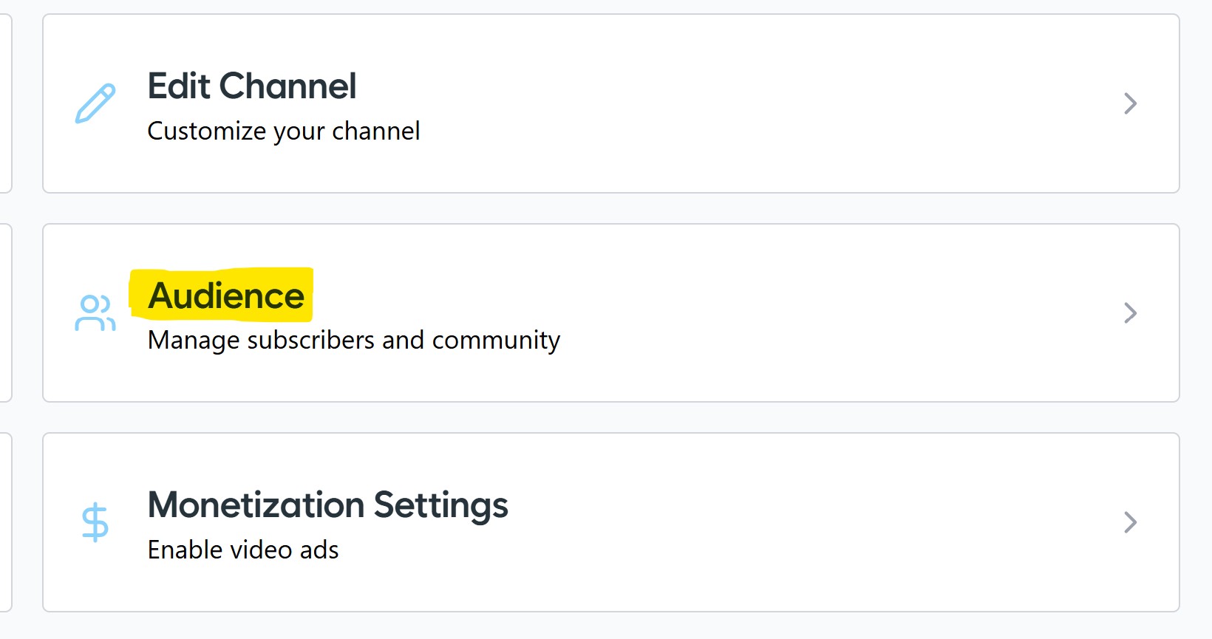The image size is (1212, 639).
Task: Click the gap between Audience and Monetization cards
Action: tap(610, 417)
